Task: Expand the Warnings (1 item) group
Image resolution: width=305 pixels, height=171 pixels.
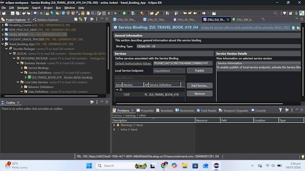Action: pyautogui.click(x=114, y=125)
